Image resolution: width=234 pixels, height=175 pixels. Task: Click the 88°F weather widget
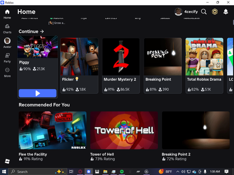(165, 172)
